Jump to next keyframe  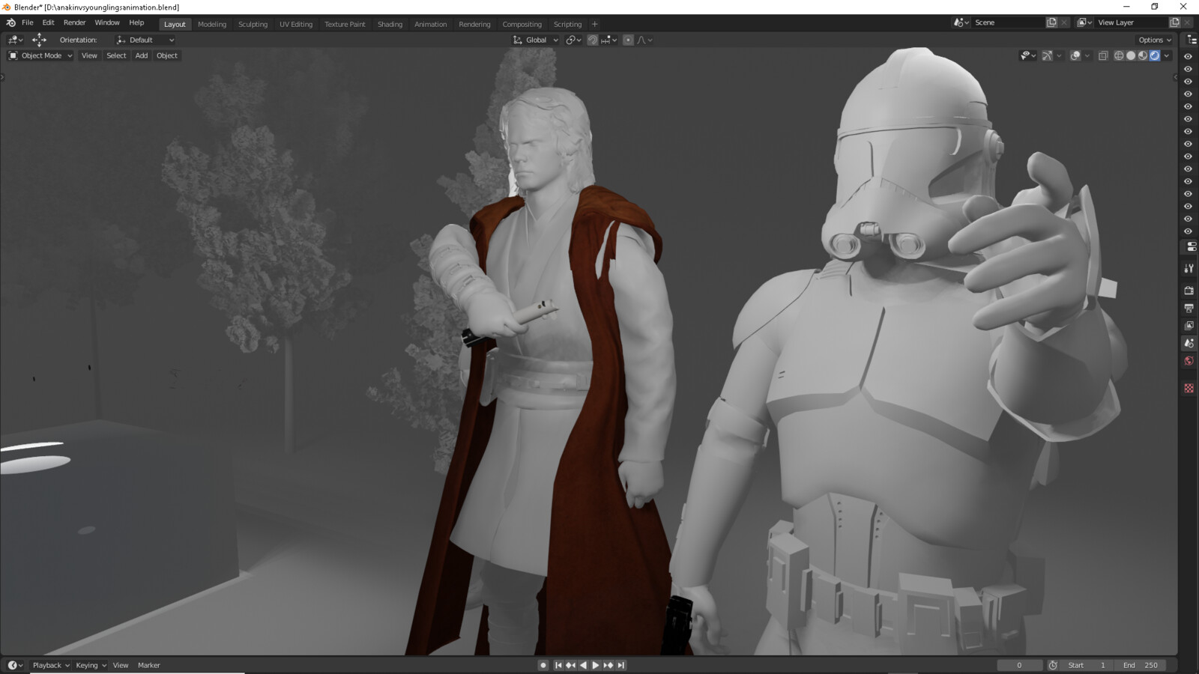click(608, 665)
